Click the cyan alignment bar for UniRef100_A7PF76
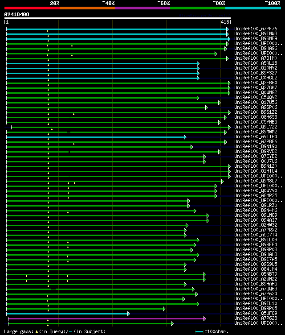Screen dimensions: 285x335 coord(117,29)
